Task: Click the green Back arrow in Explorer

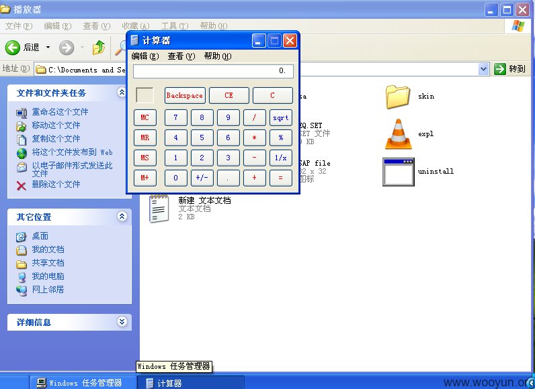Action: click(x=13, y=48)
